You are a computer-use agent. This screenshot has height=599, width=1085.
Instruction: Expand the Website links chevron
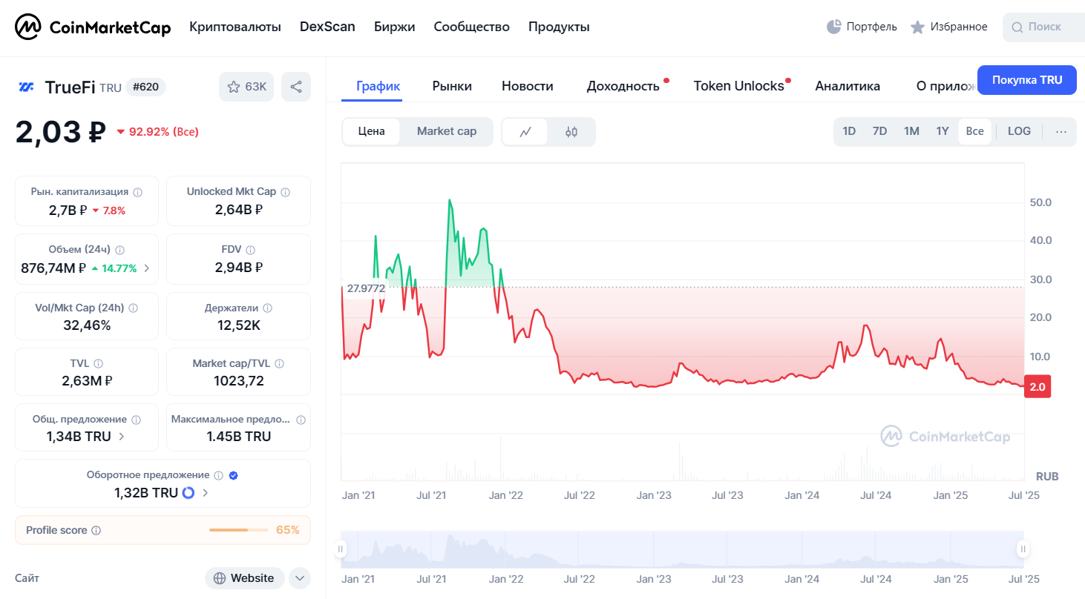click(300, 578)
